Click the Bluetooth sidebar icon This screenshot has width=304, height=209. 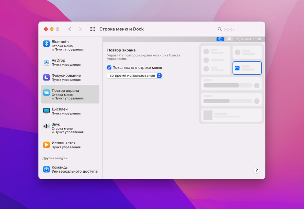pyautogui.click(x=46, y=44)
